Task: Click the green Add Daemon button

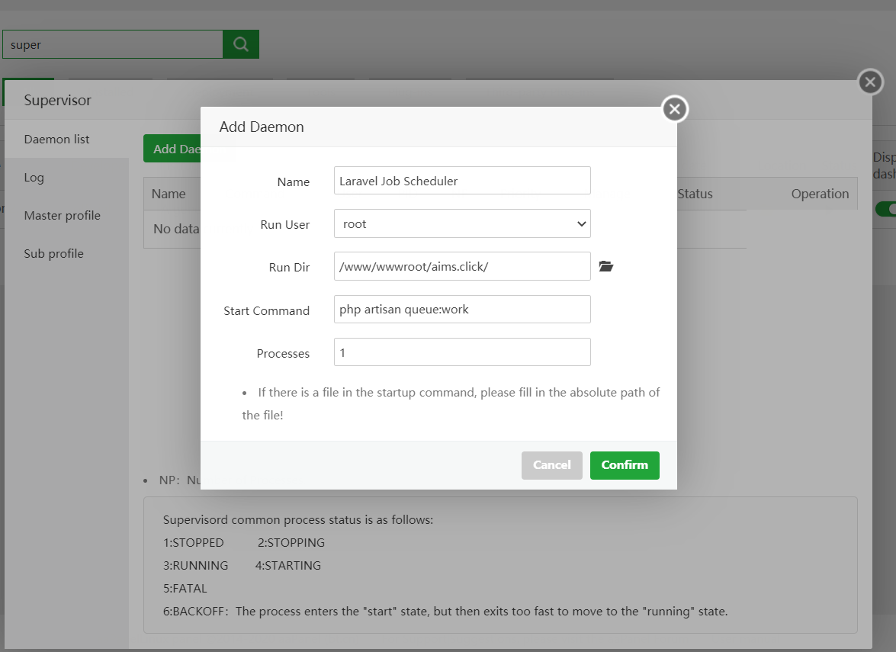Action: coord(173,149)
